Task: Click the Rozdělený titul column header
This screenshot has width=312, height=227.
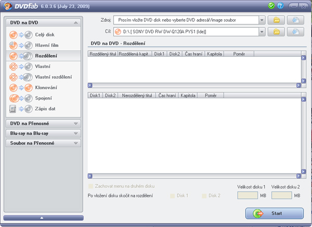Action: coord(103,54)
